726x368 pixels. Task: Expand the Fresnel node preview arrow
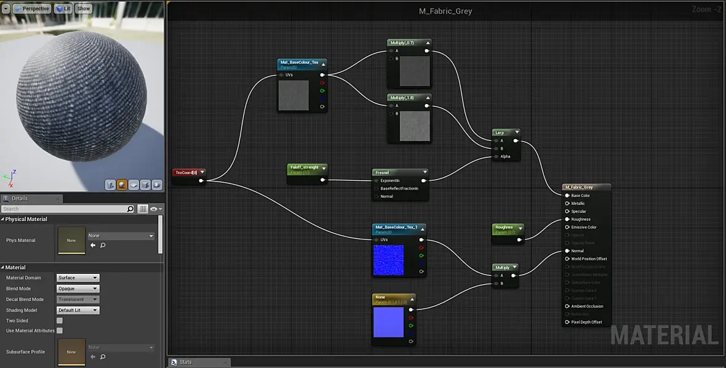(x=425, y=172)
